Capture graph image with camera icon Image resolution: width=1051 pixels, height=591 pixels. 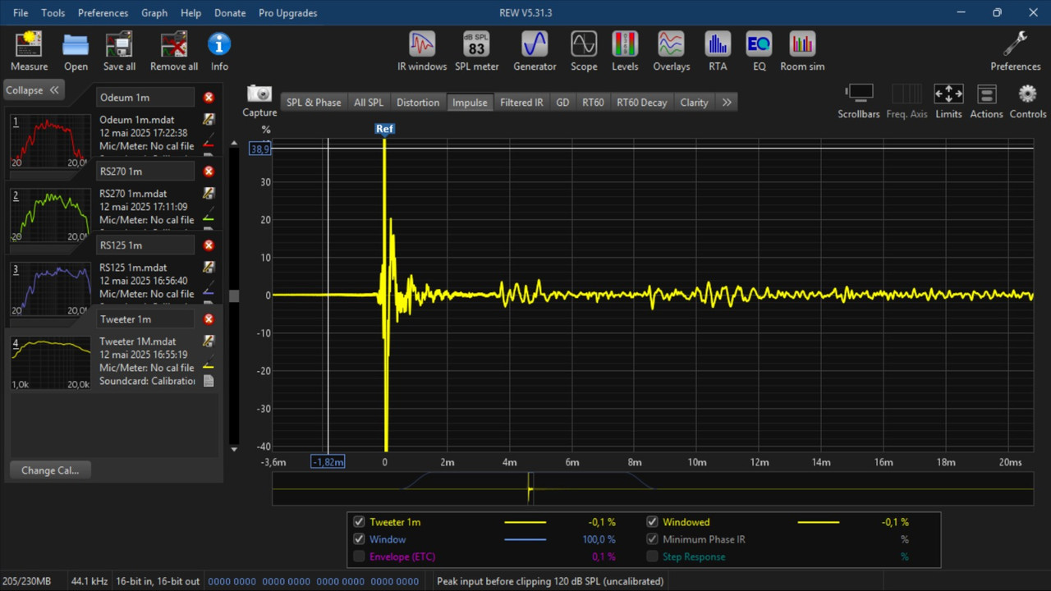[259, 94]
